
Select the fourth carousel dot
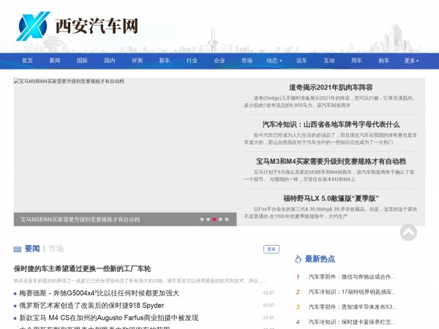coord(221,219)
